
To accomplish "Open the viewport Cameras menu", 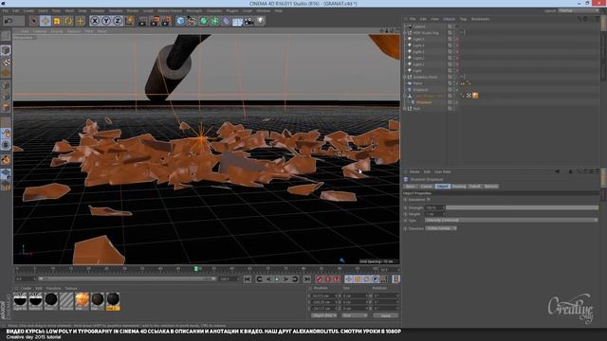I will [x=40, y=31].
